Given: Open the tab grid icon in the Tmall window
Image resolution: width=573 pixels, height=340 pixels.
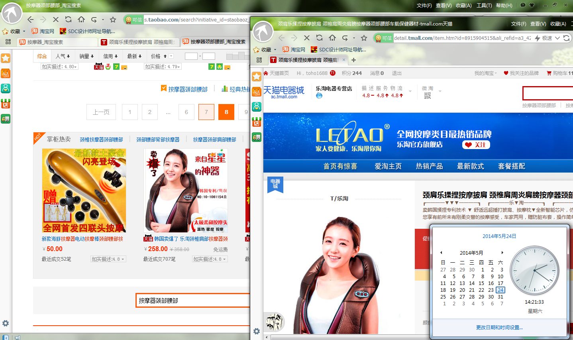Looking at the screenshot, I should [x=259, y=60].
